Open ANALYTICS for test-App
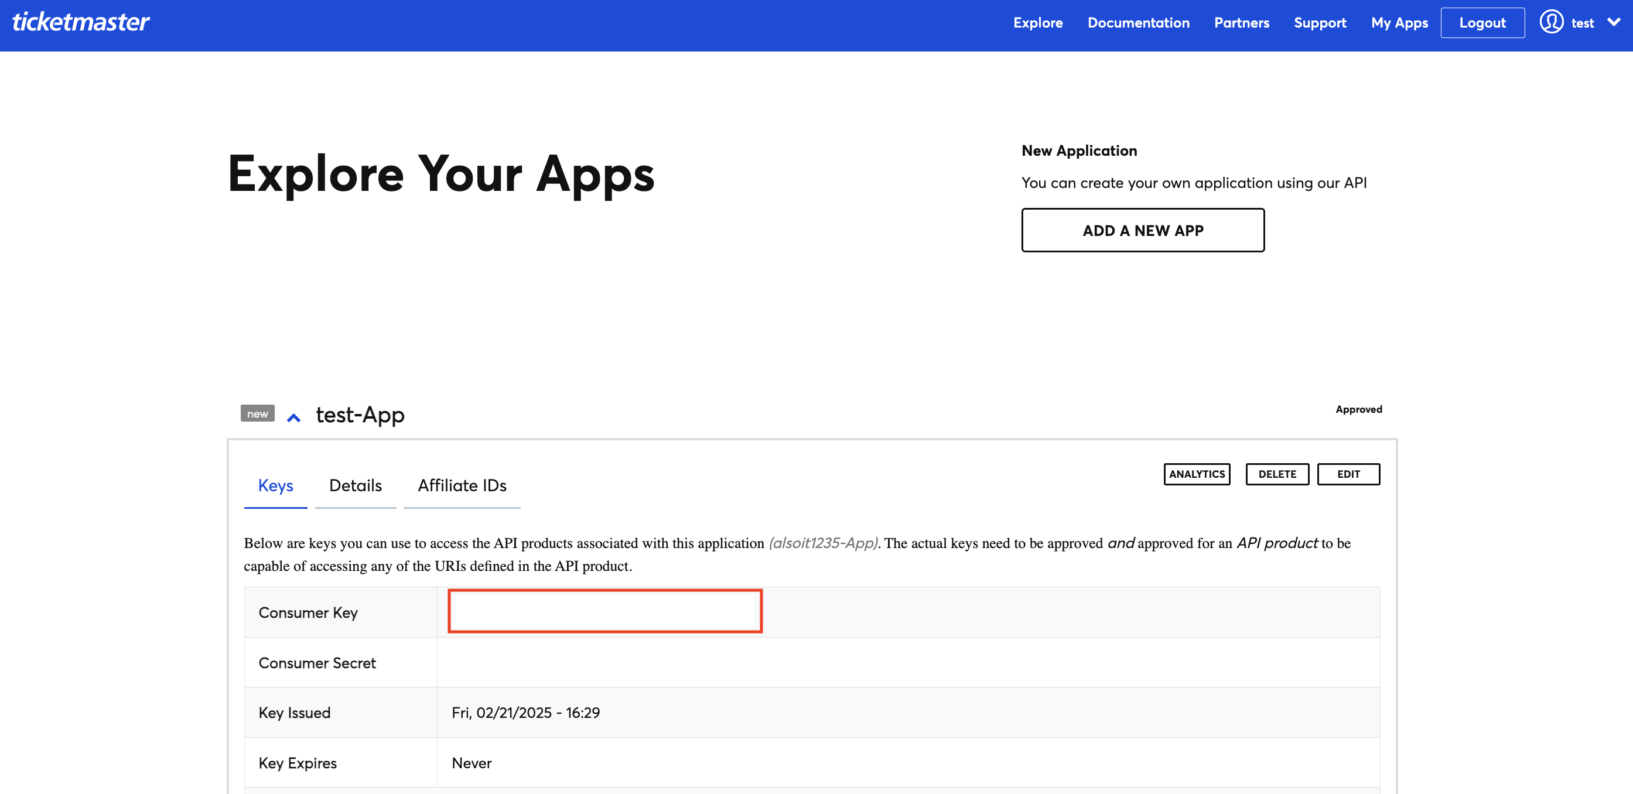 [x=1197, y=474]
